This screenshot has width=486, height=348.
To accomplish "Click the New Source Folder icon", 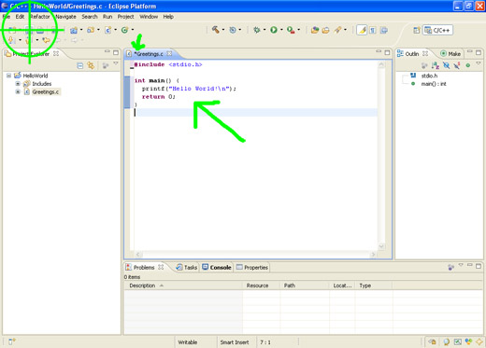I will (x=91, y=30).
